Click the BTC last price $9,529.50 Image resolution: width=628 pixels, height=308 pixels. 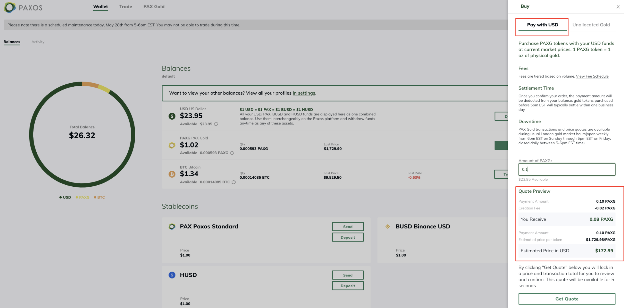pos(332,178)
